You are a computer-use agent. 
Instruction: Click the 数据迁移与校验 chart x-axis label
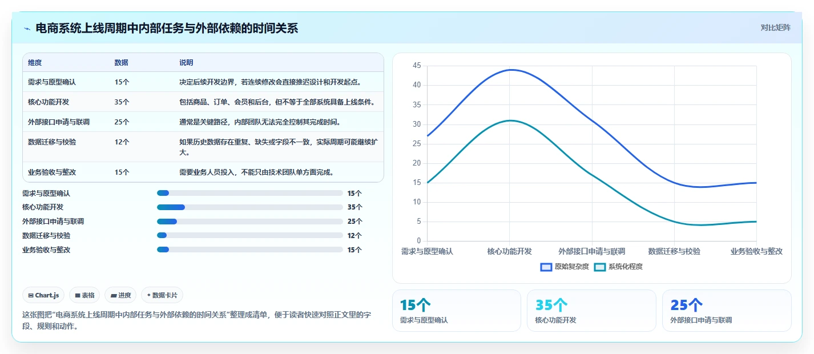pos(674,251)
